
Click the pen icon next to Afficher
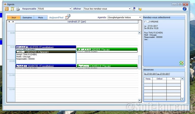click(x=134, y=9)
